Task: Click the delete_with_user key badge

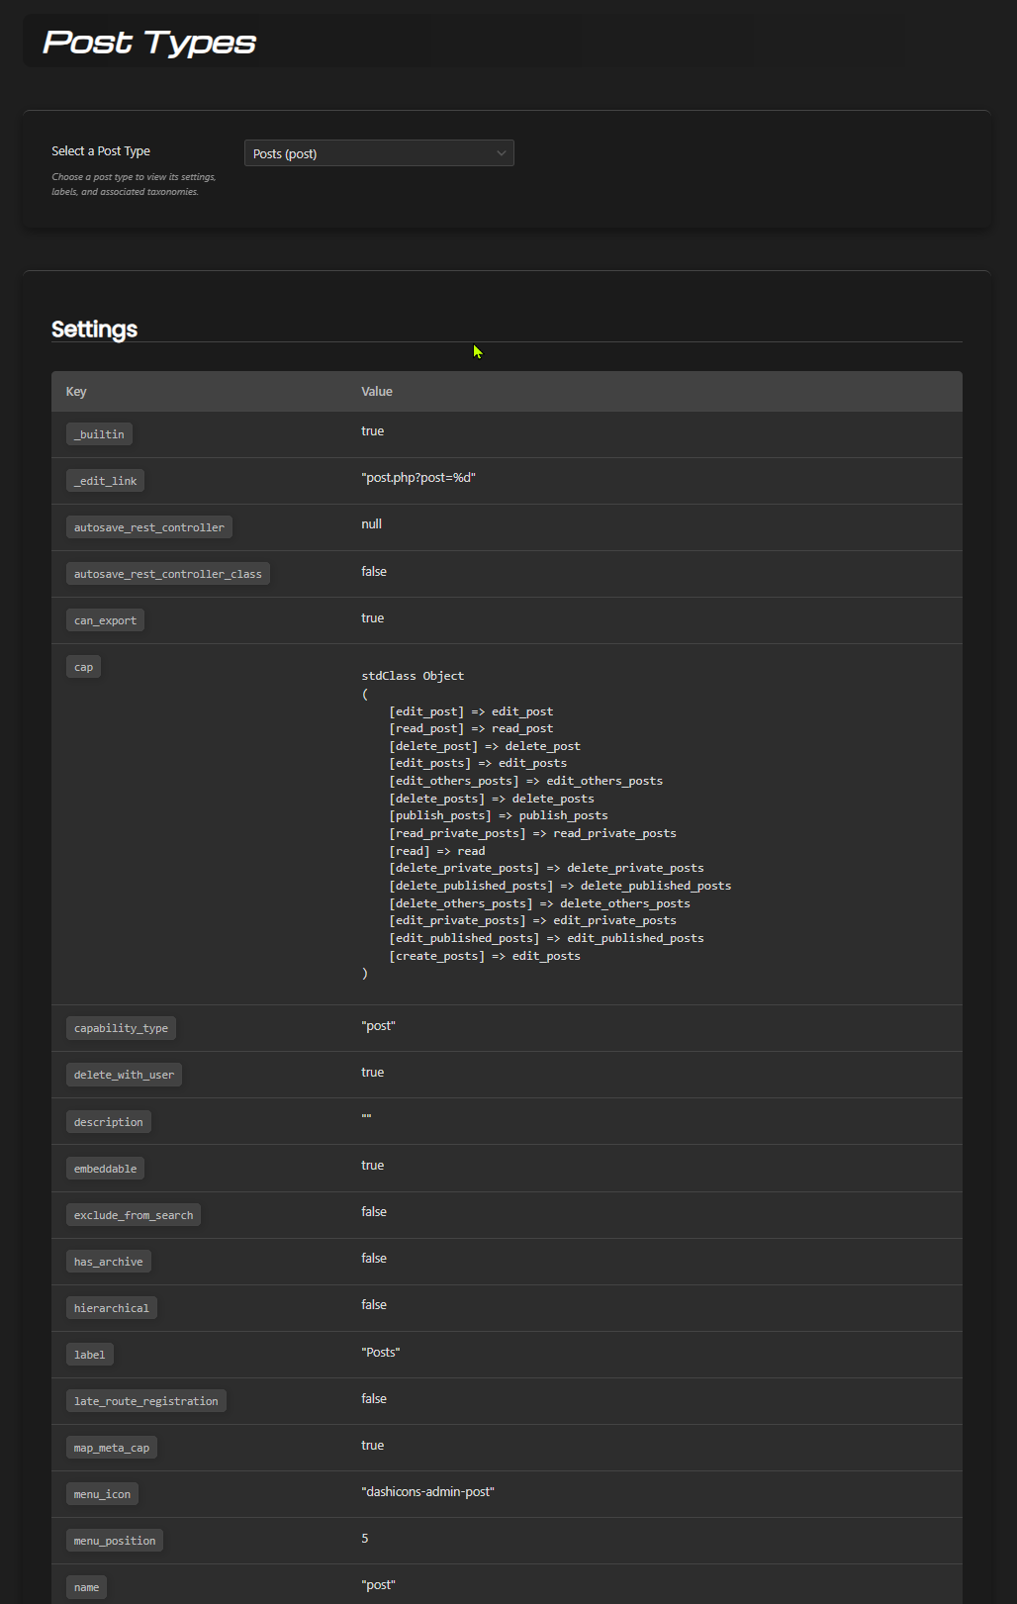Action: click(x=124, y=1075)
